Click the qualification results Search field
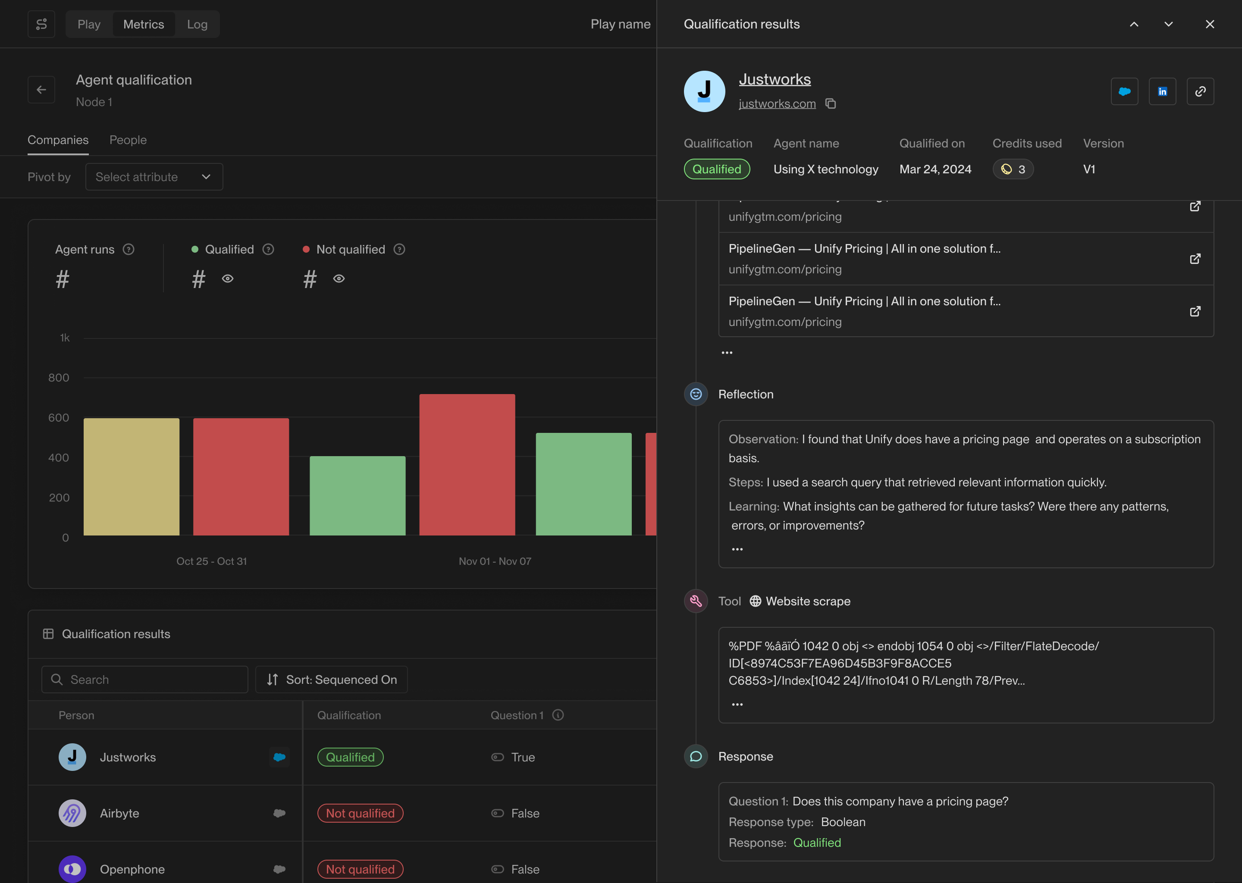Viewport: 1242px width, 883px height. point(144,679)
